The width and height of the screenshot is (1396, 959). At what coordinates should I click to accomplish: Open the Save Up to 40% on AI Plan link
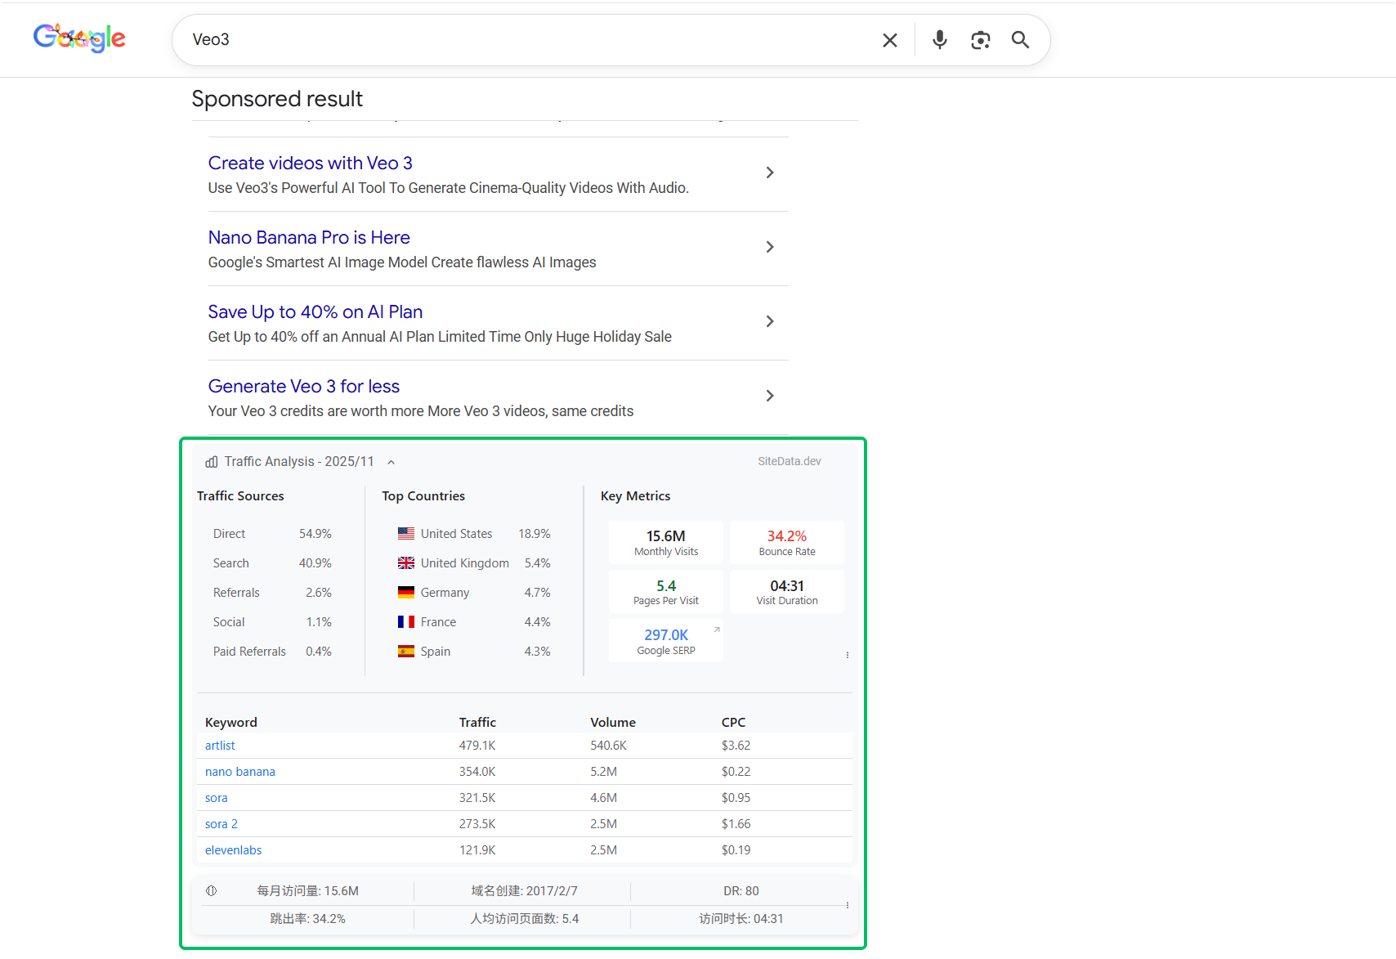[x=315, y=312]
